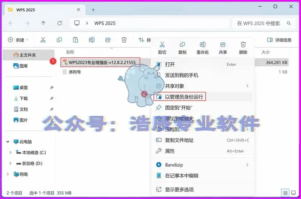Expand the 网络 tree node
This screenshot has height=199, width=301.
tap(8, 174)
